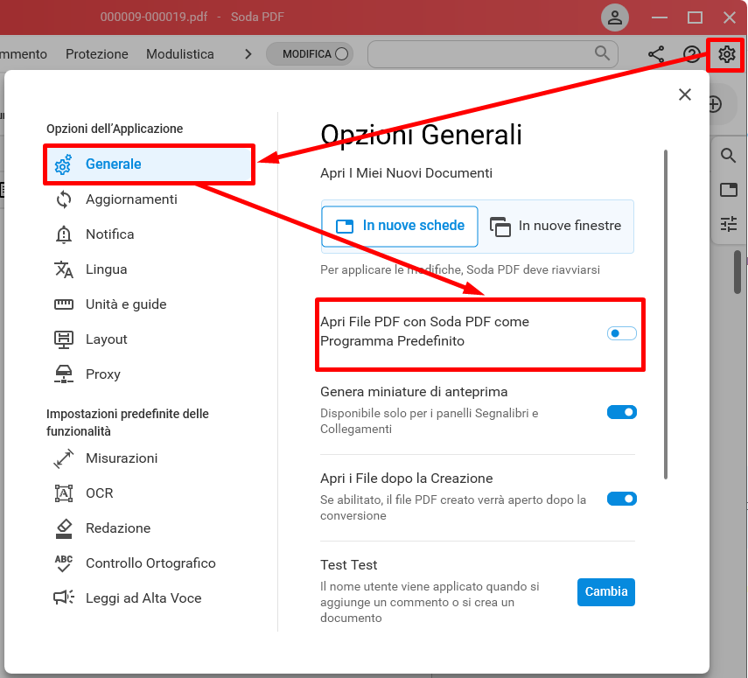
Task: Open the right sidebar search tool
Action: click(728, 156)
